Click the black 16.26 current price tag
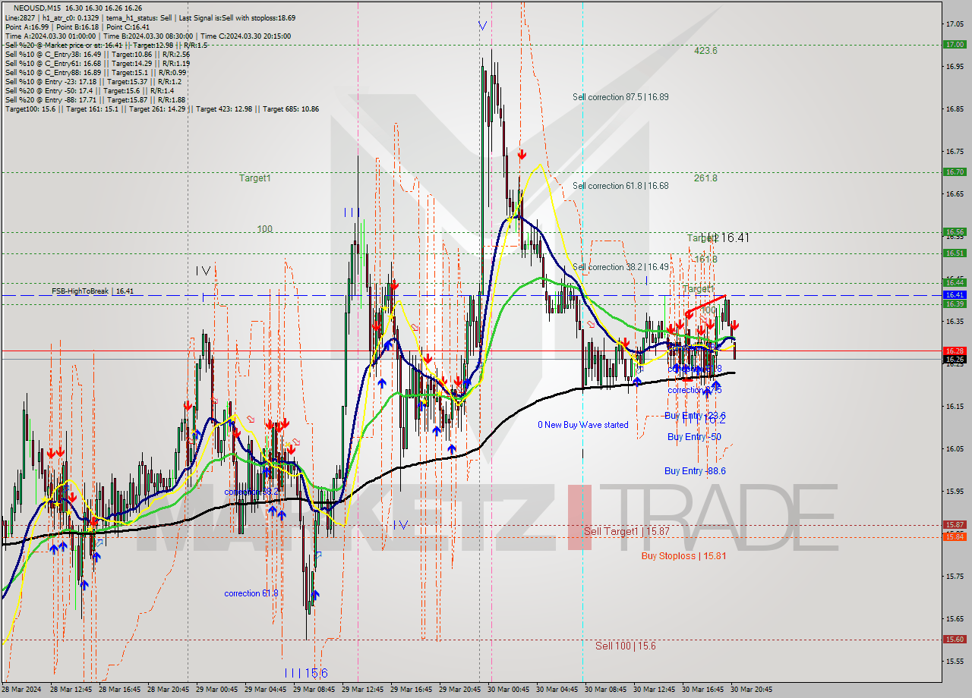This screenshot has height=698, width=972. click(954, 360)
